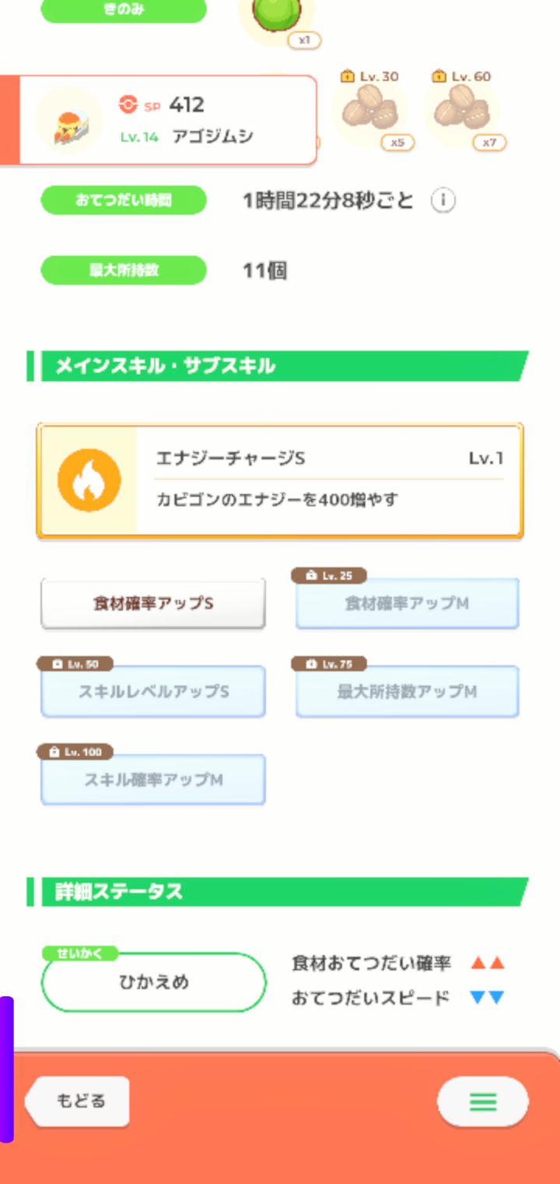Tap the locked 食材確率アップM sub skill
The height and width of the screenshot is (1184, 560).
[x=407, y=604]
